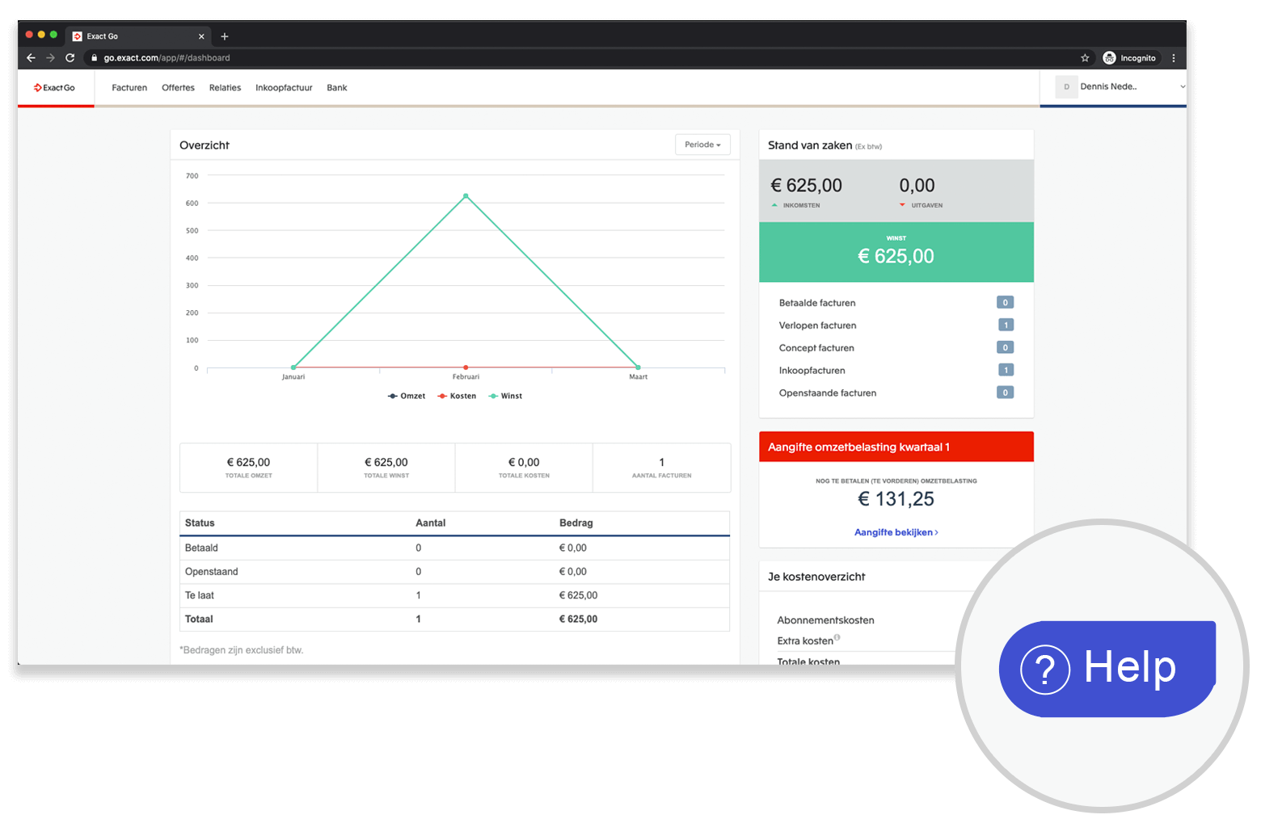Click the Te laat status row

[454, 595]
